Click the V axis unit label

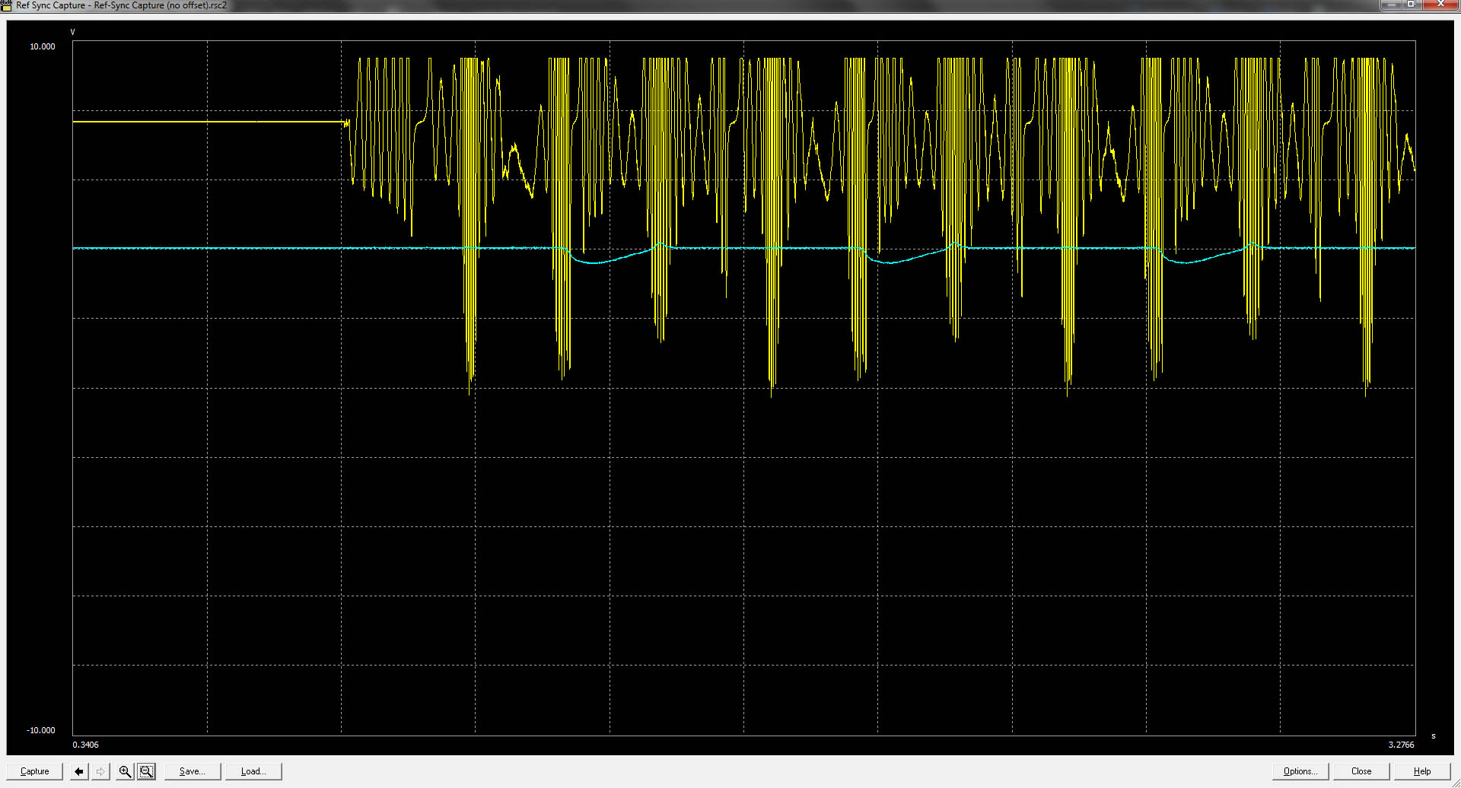(x=73, y=32)
